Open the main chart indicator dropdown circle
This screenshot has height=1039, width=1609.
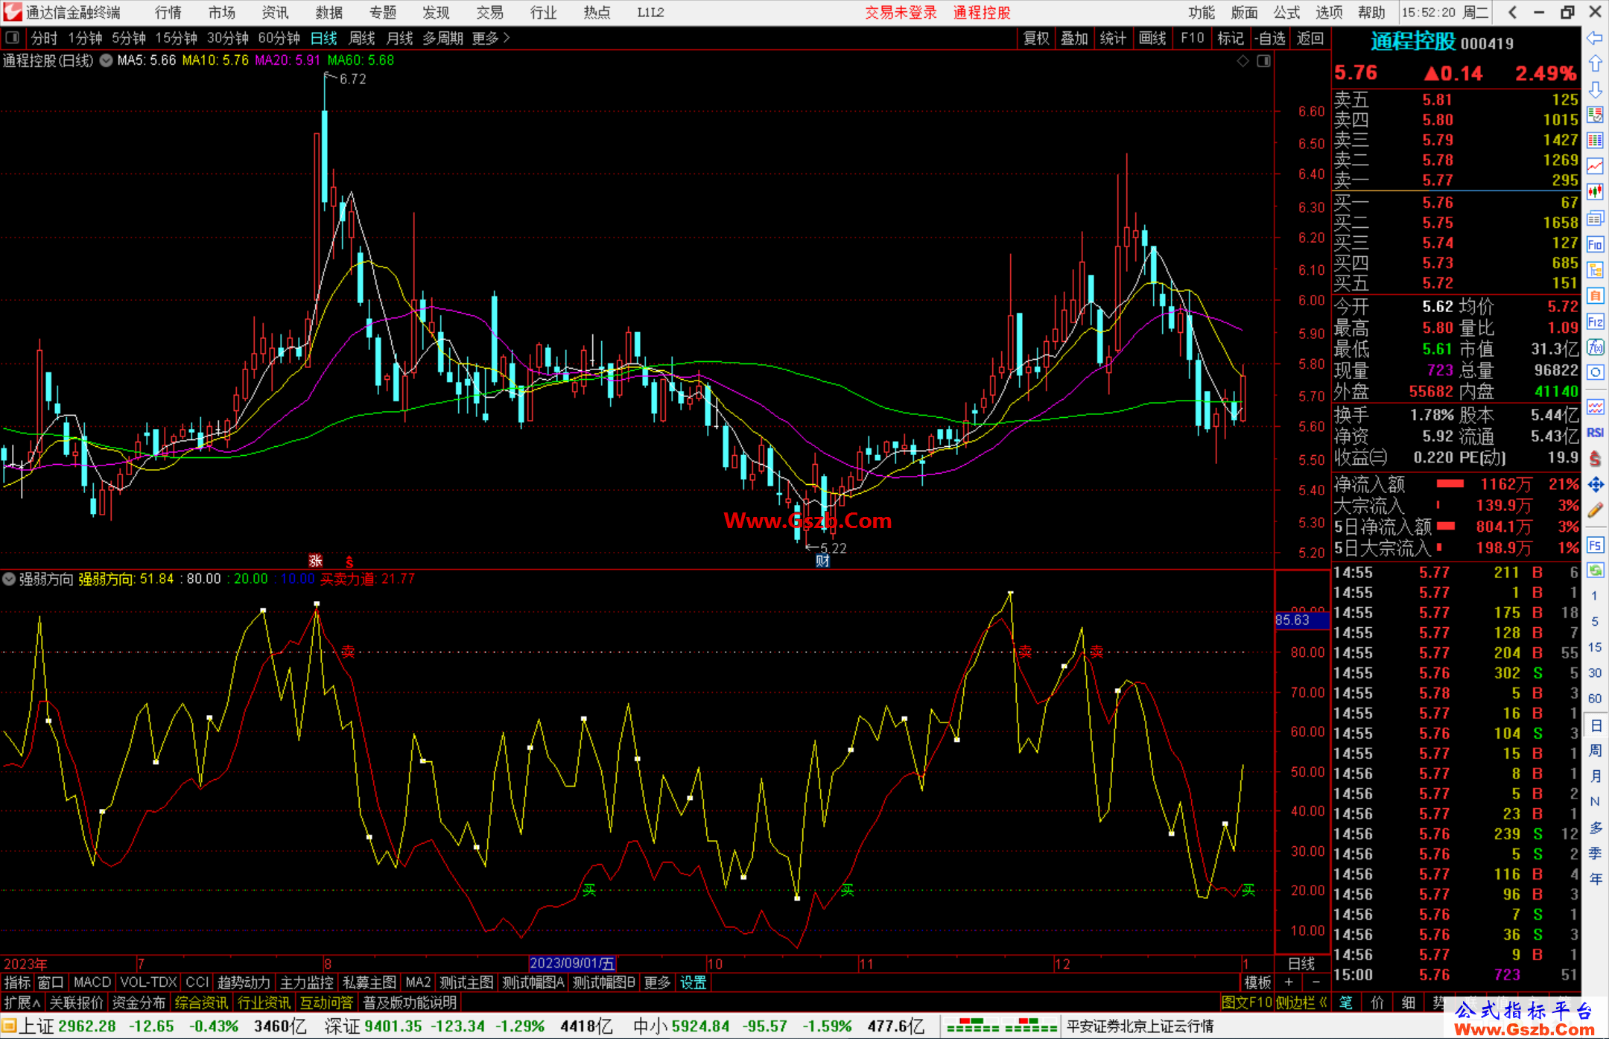click(107, 60)
